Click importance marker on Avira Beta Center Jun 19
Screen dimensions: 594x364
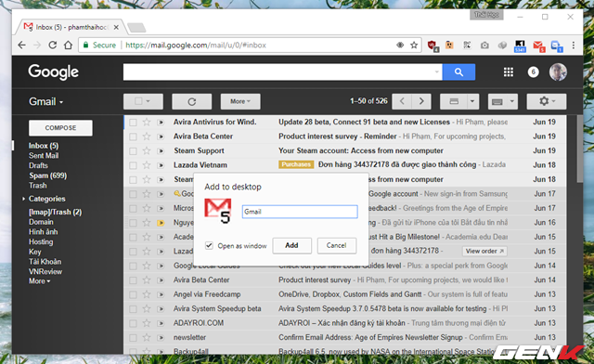161,136
